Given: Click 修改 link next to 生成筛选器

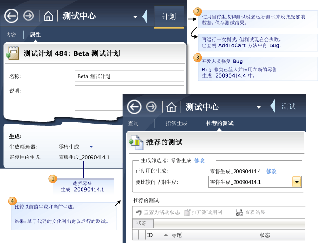Looking at the screenshot, I should pyautogui.click(x=199, y=160).
